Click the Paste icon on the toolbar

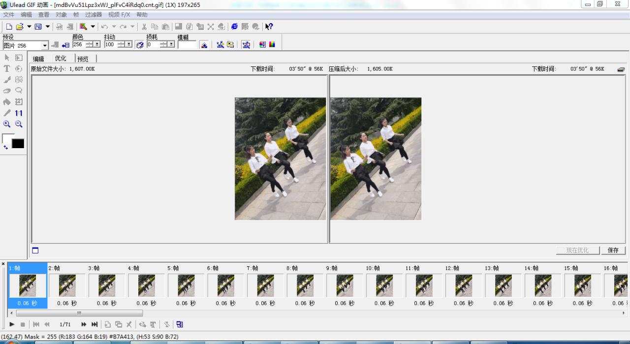[x=165, y=26]
